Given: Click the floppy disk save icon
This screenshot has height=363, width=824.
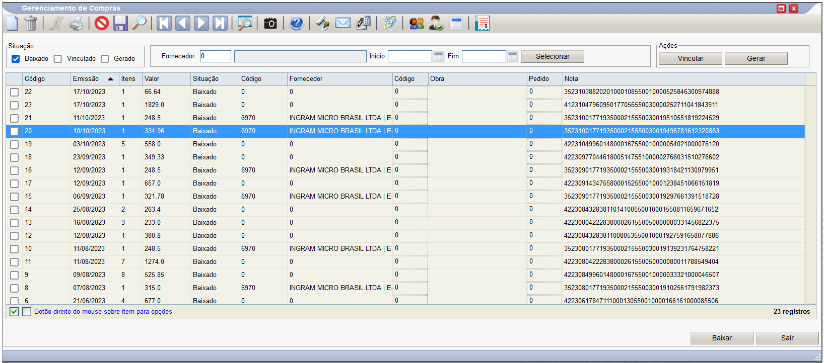Looking at the screenshot, I should tap(120, 23).
